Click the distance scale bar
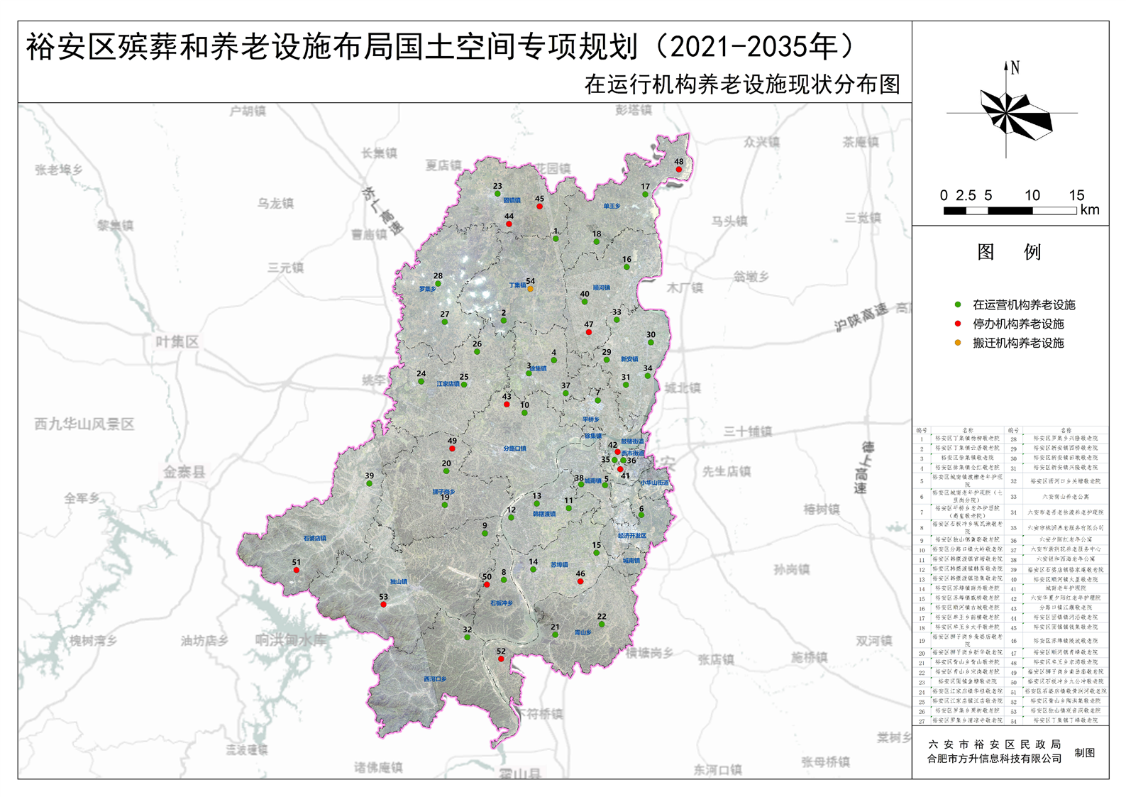1126x797 pixels. [x=1010, y=210]
